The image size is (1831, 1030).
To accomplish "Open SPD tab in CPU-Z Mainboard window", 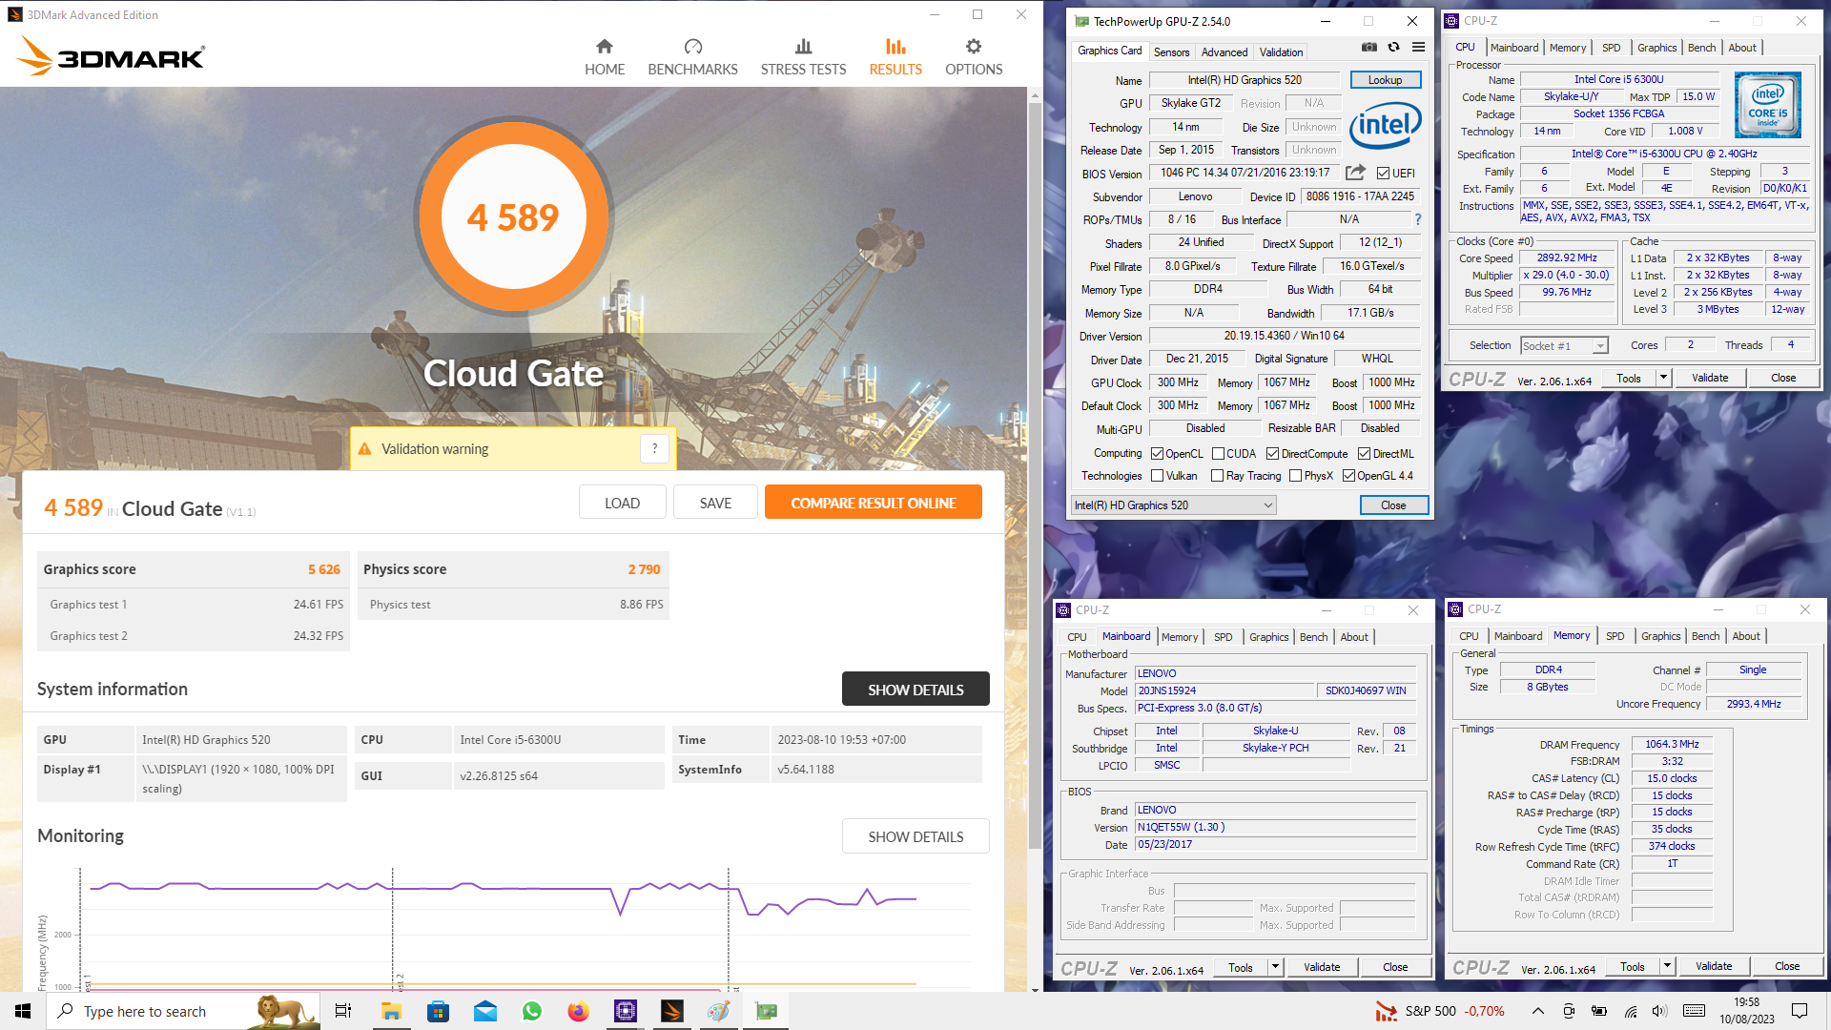I will (x=1223, y=637).
